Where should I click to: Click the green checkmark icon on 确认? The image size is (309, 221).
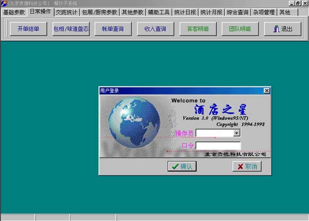coord(175,166)
